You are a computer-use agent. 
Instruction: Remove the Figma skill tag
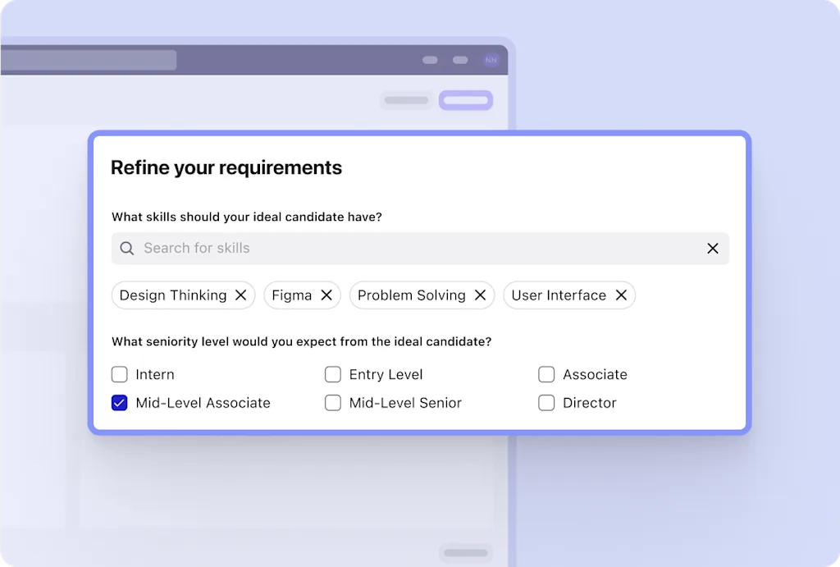[x=326, y=295]
